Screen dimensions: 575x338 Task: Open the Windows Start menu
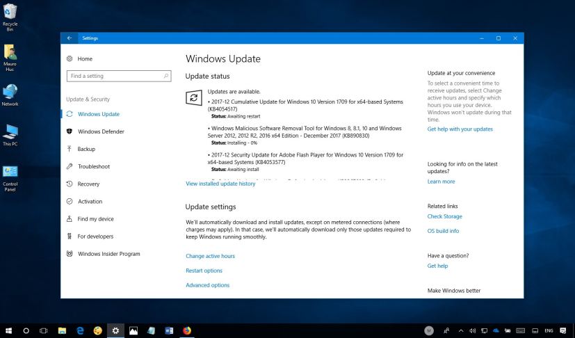(x=8, y=330)
